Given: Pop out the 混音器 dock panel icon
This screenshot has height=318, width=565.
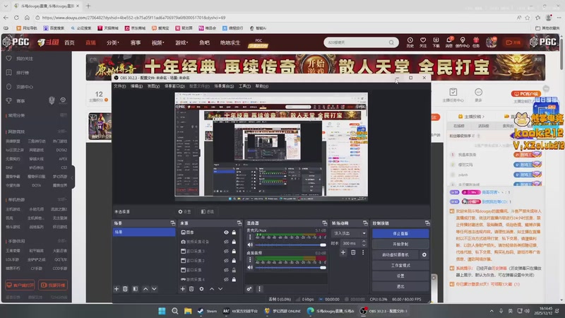Looking at the screenshot, I should pyautogui.click(x=324, y=223).
